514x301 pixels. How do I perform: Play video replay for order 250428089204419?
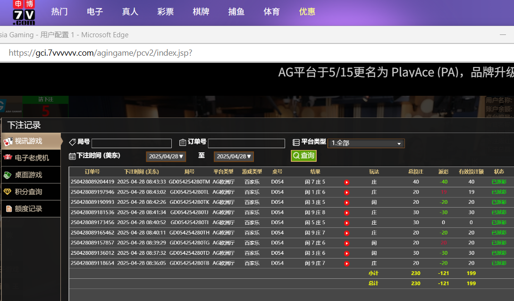(346, 182)
